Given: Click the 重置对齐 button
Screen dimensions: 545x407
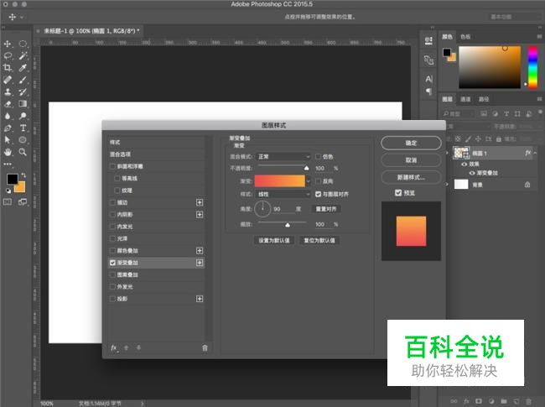Looking at the screenshot, I should point(326,209).
